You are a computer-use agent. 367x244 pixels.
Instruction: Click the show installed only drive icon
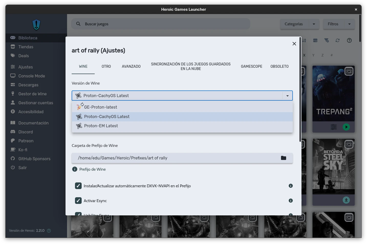point(315,40)
